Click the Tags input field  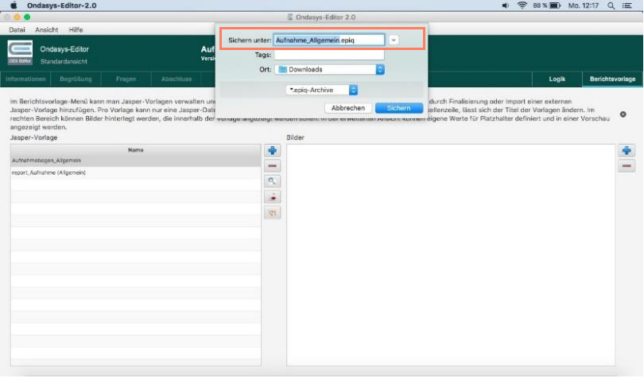[x=329, y=55]
